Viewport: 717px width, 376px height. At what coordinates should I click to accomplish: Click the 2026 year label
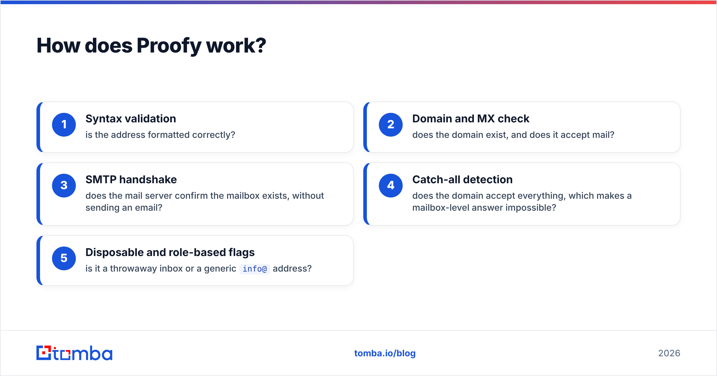tap(669, 353)
